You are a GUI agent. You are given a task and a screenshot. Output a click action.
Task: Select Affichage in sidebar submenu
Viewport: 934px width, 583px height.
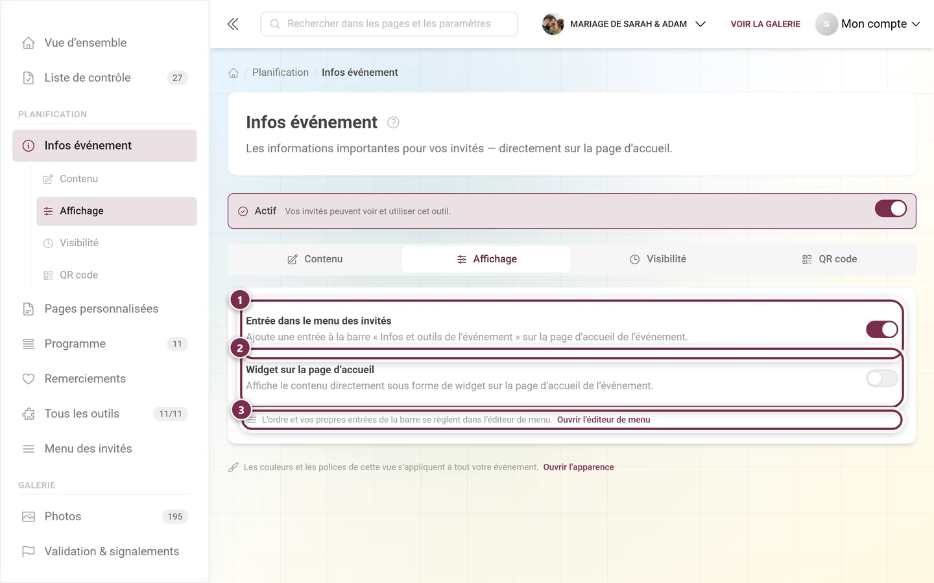(x=117, y=211)
